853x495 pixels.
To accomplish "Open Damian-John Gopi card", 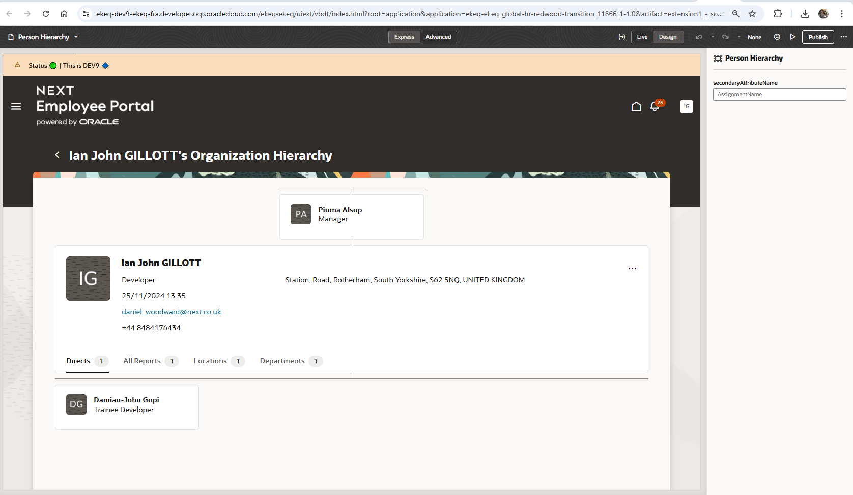I will (127, 407).
